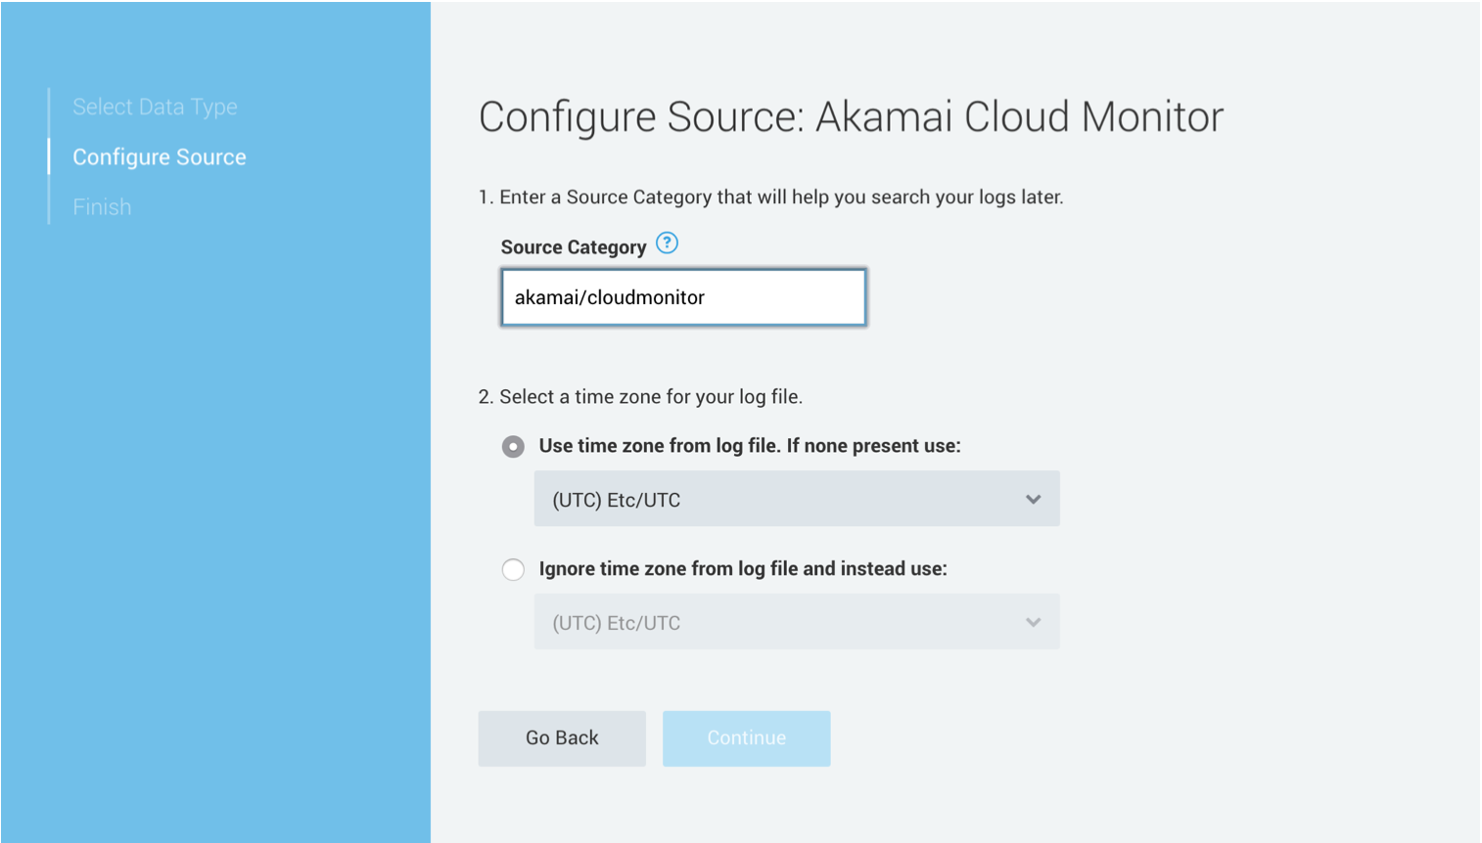Jump to the Finish step in sidebar
This screenshot has width=1482, height=843.
coord(102,207)
